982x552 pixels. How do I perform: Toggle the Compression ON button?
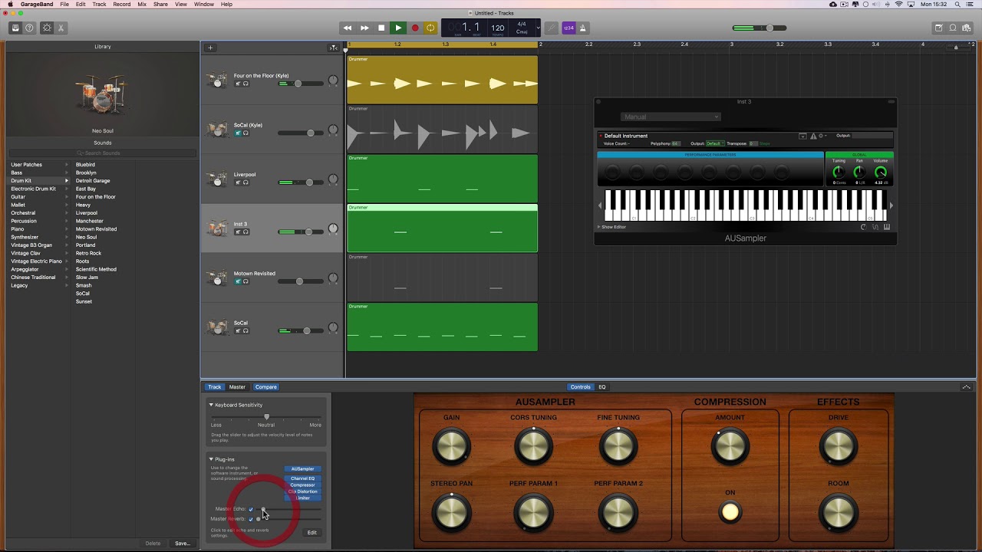click(x=730, y=512)
